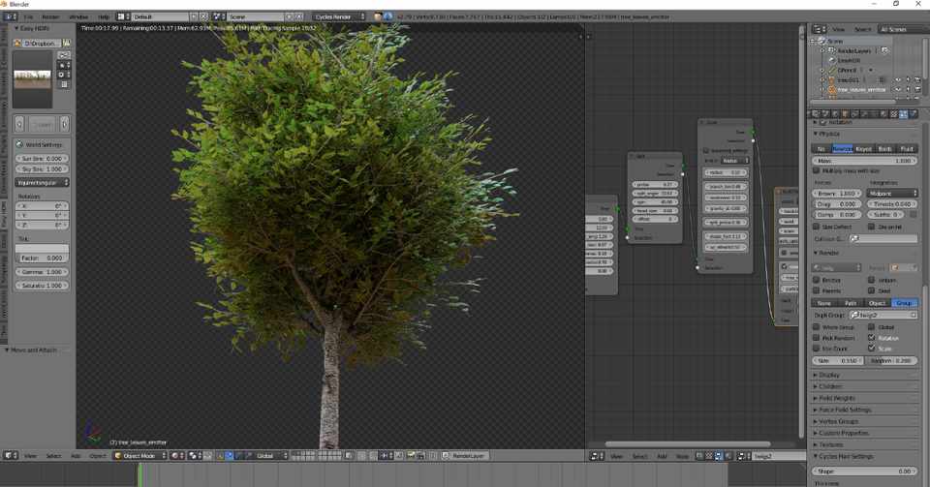Expand the Field Weights panel
The image size is (930, 487).
tap(837, 397)
